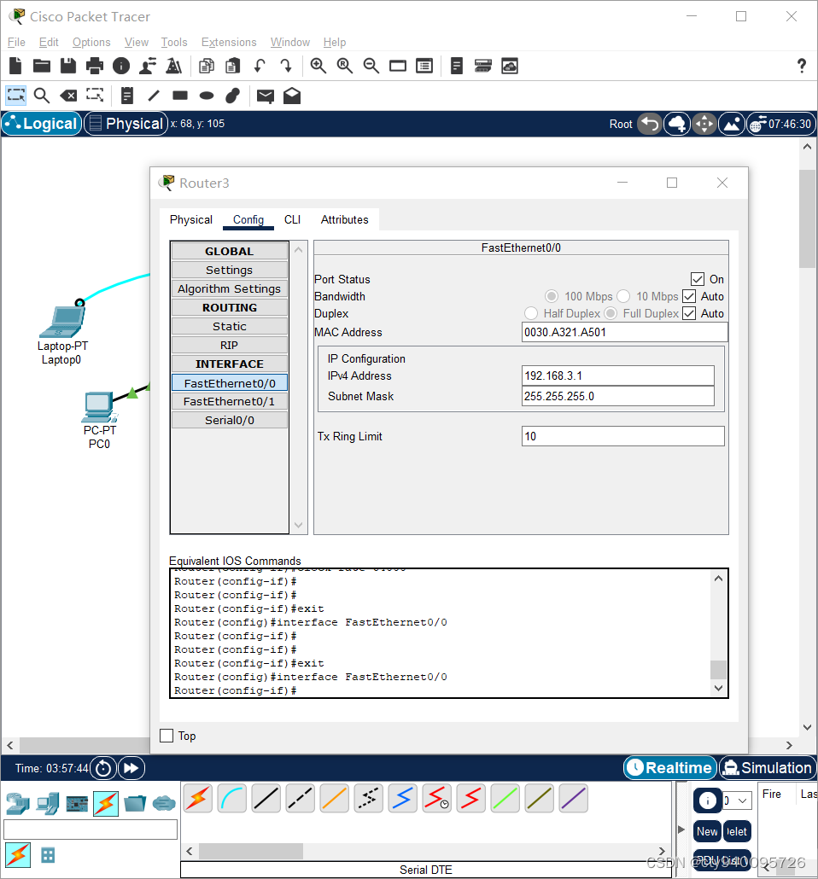Image resolution: width=818 pixels, height=879 pixels.
Task: Click the Fast Forward Time button
Action: (x=131, y=768)
